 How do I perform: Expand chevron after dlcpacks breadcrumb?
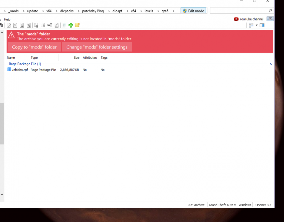(x=79, y=11)
